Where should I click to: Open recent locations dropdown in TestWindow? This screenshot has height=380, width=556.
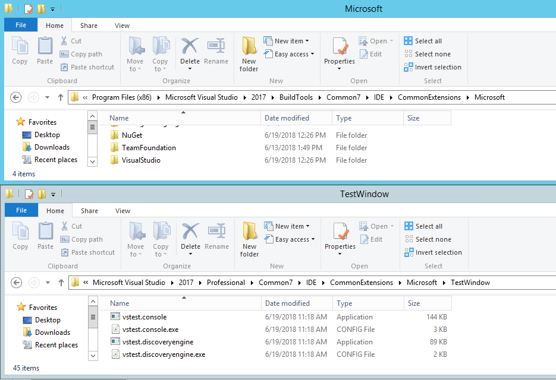(x=48, y=283)
